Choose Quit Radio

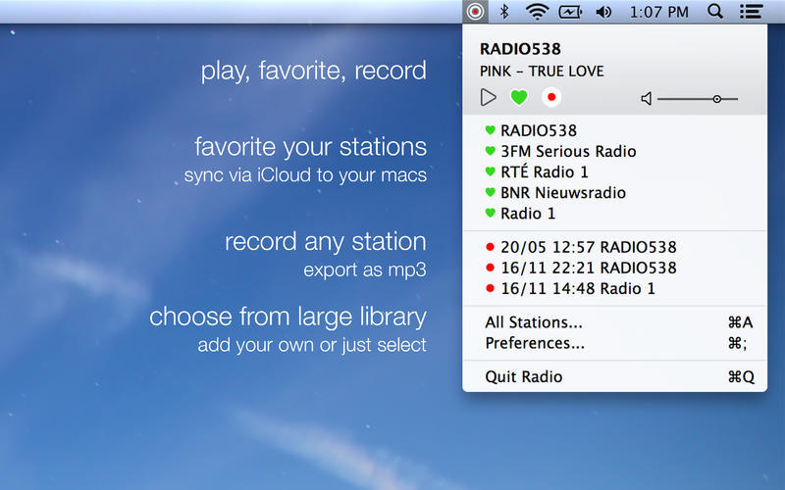(x=524, y=377)
